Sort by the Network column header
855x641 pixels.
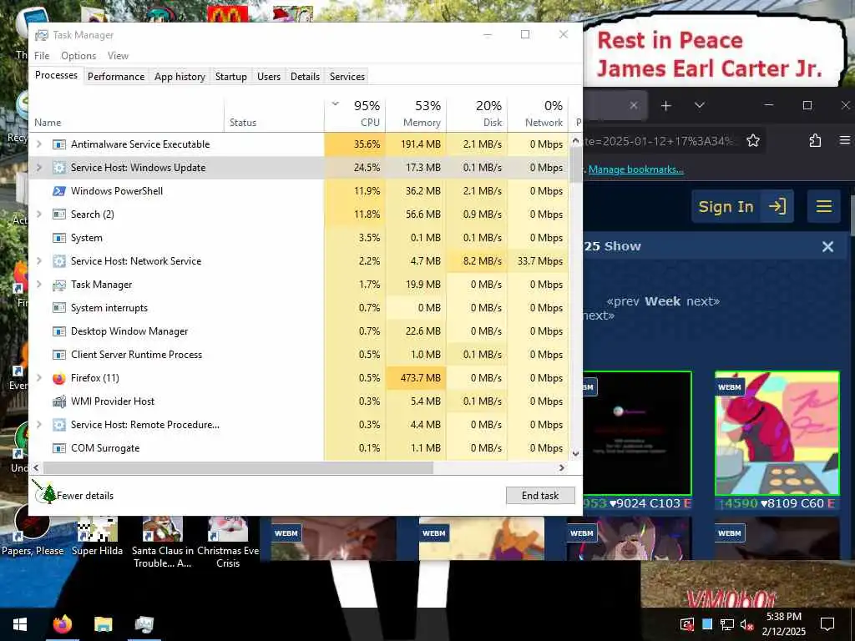(539, 114)
